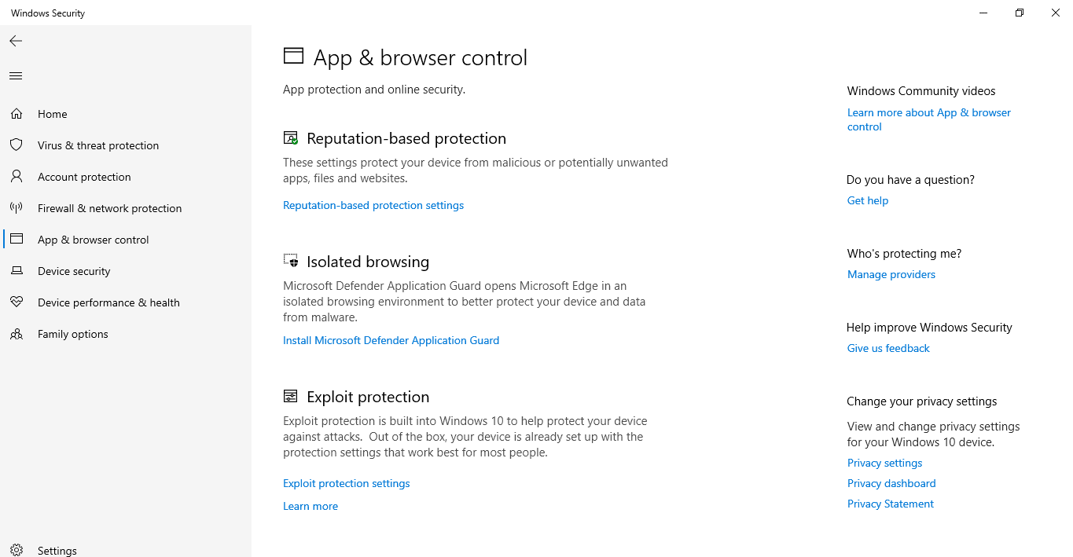Select App & browser control in sidebar
1073x557 pixels.
[93, 240]
